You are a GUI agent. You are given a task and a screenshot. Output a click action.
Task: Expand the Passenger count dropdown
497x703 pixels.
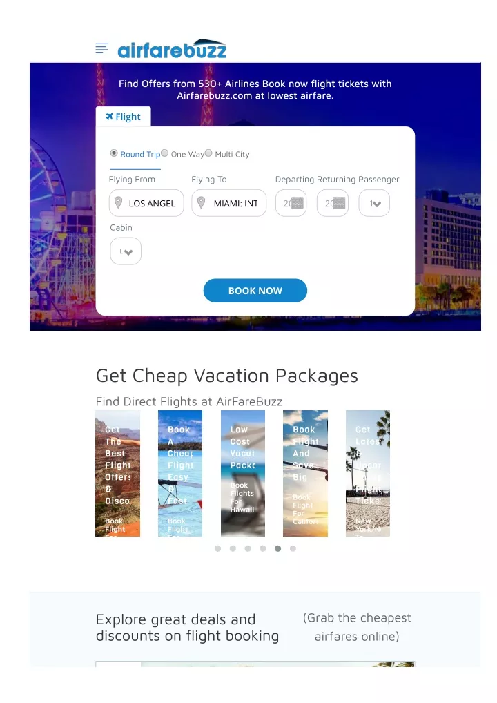pyautogui.click(x=374, y=203)
